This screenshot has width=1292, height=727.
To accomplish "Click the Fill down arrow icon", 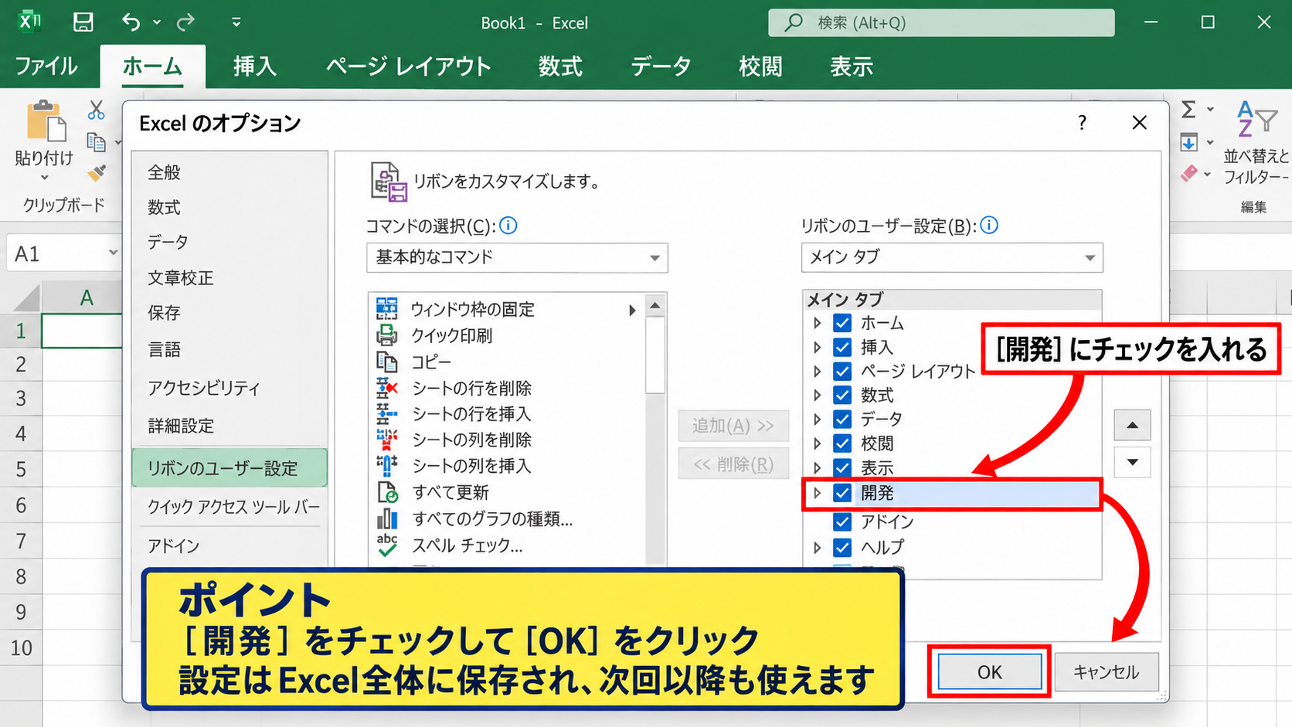I will pos(1188,142).
